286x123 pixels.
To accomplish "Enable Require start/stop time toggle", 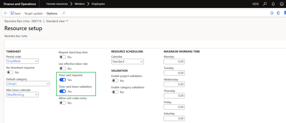I will coord(62,57).
